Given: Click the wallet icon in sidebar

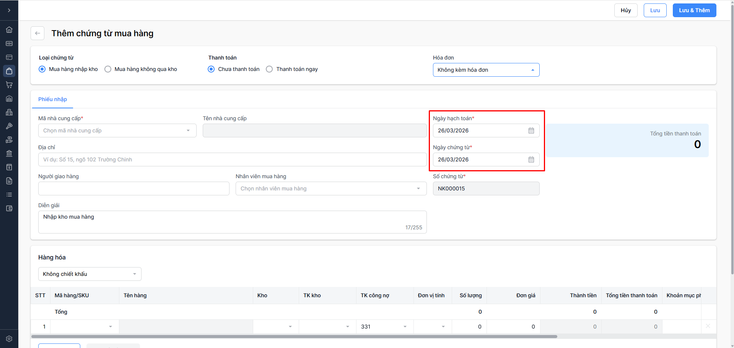Looking at the screenshot, I should click(9, 208).
